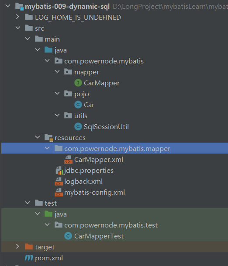Click the main folder icon
The width and height of the screenshot is (228, 266).
pyautogui.click(x=39, y=39)
